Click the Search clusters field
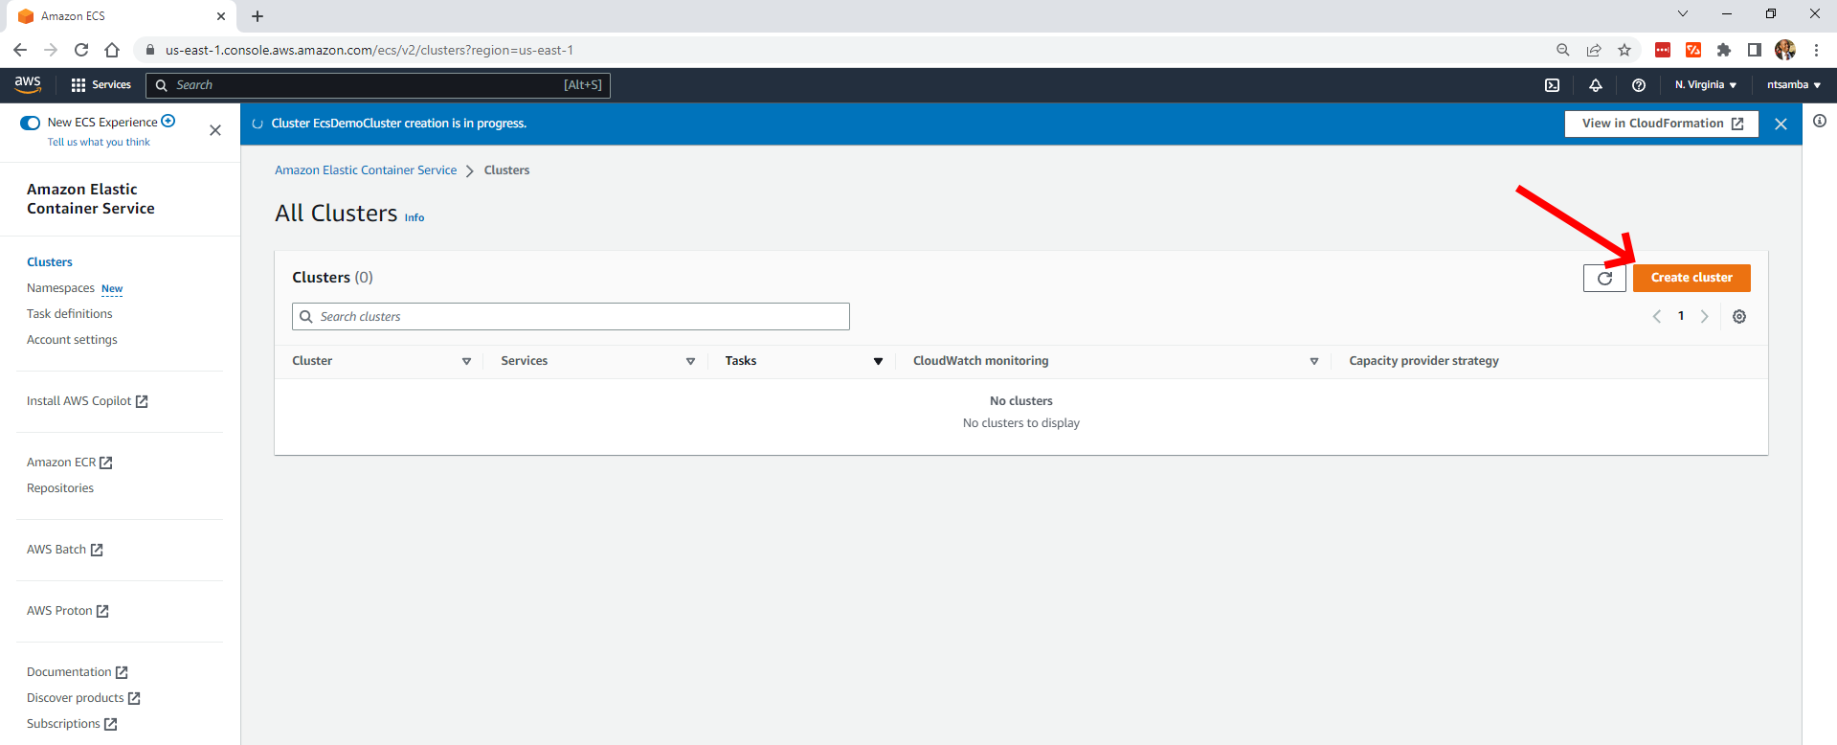 [571, 317]
